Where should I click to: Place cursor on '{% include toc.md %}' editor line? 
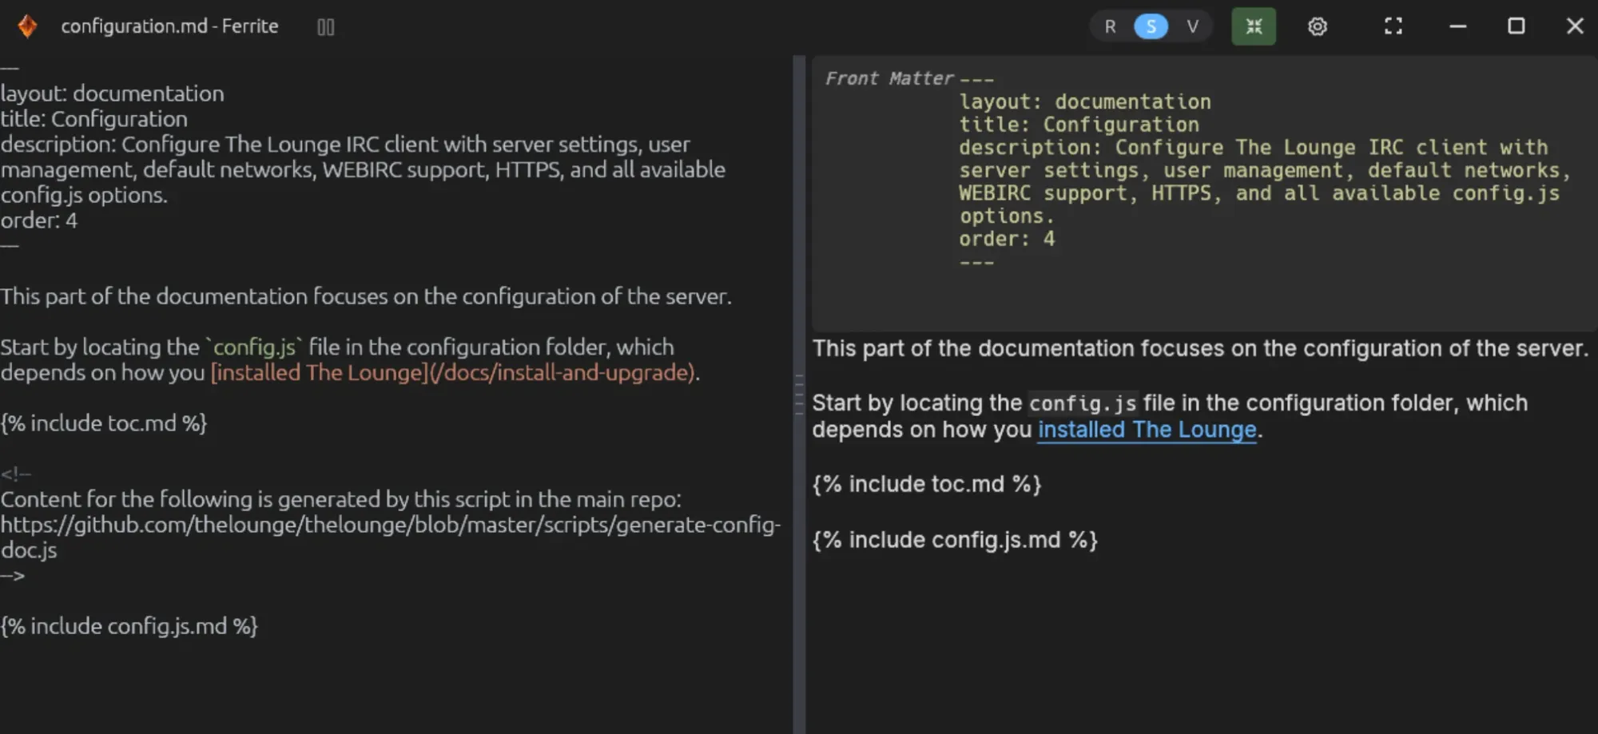[104, 423]
